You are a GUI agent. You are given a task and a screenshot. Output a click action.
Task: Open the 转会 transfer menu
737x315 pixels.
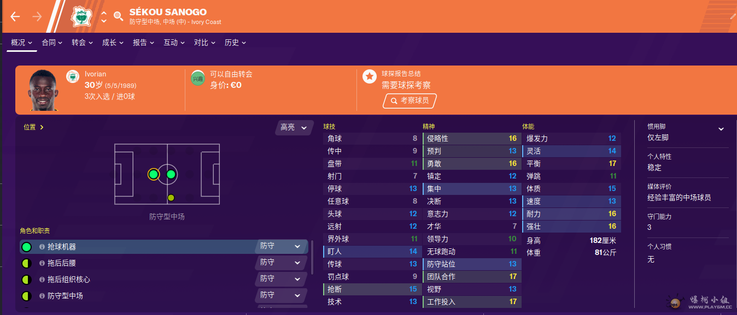(x=82, y=43)
